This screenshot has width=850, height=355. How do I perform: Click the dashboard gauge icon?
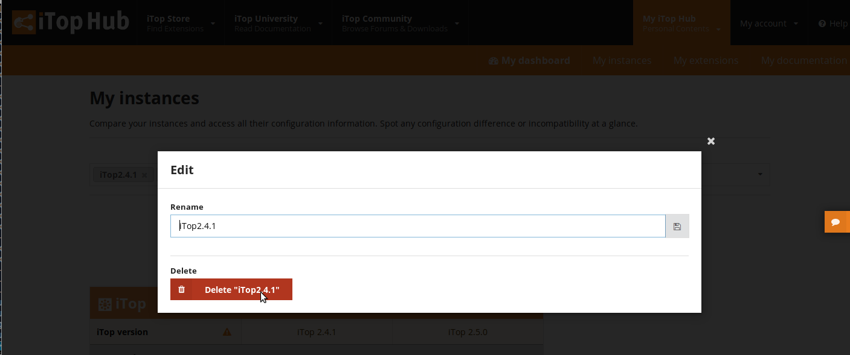(493, 61)
